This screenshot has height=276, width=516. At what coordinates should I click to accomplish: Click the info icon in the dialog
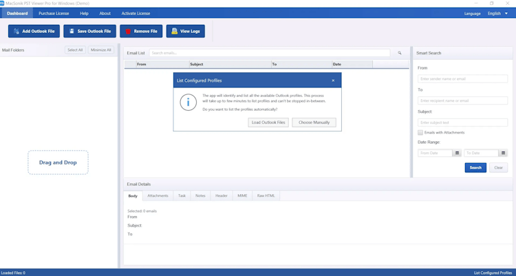pos(189,102)
